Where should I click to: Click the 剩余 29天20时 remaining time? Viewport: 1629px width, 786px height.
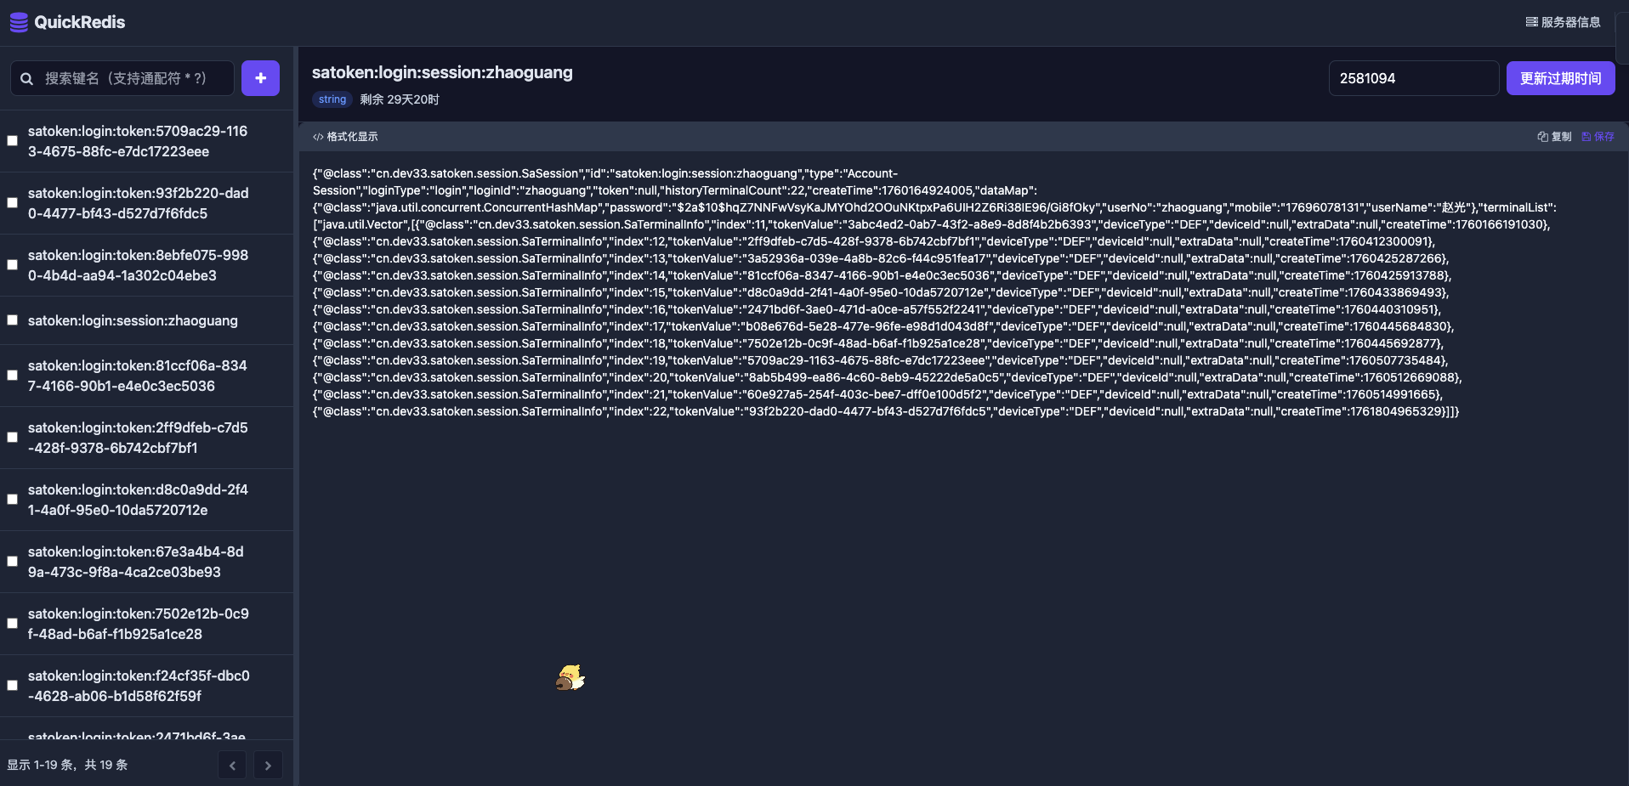[x=400, y=99]
